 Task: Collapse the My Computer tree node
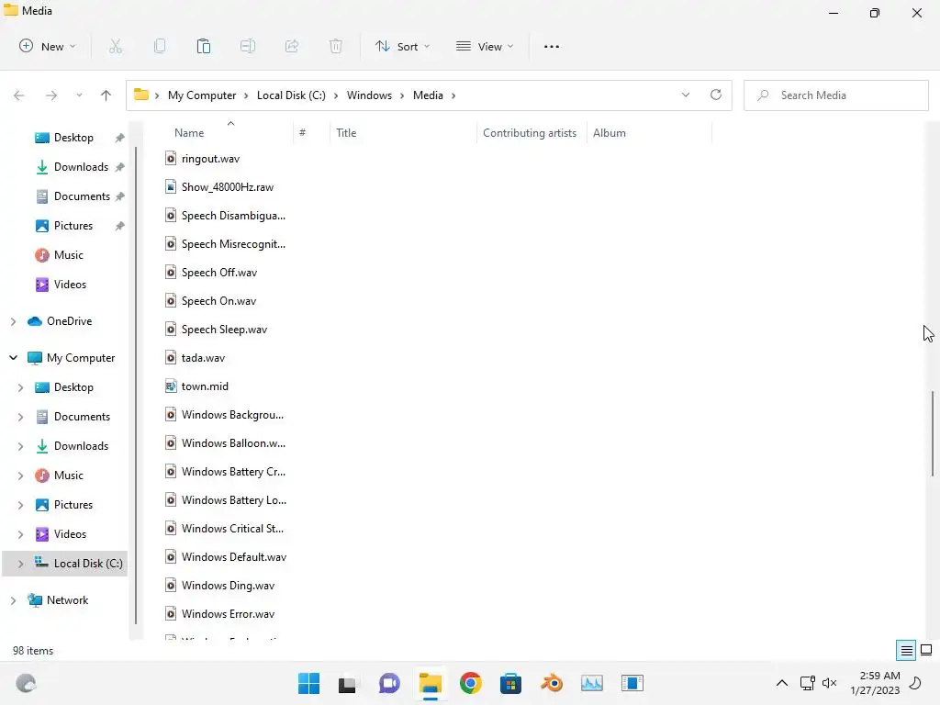(x=13, y=358)
